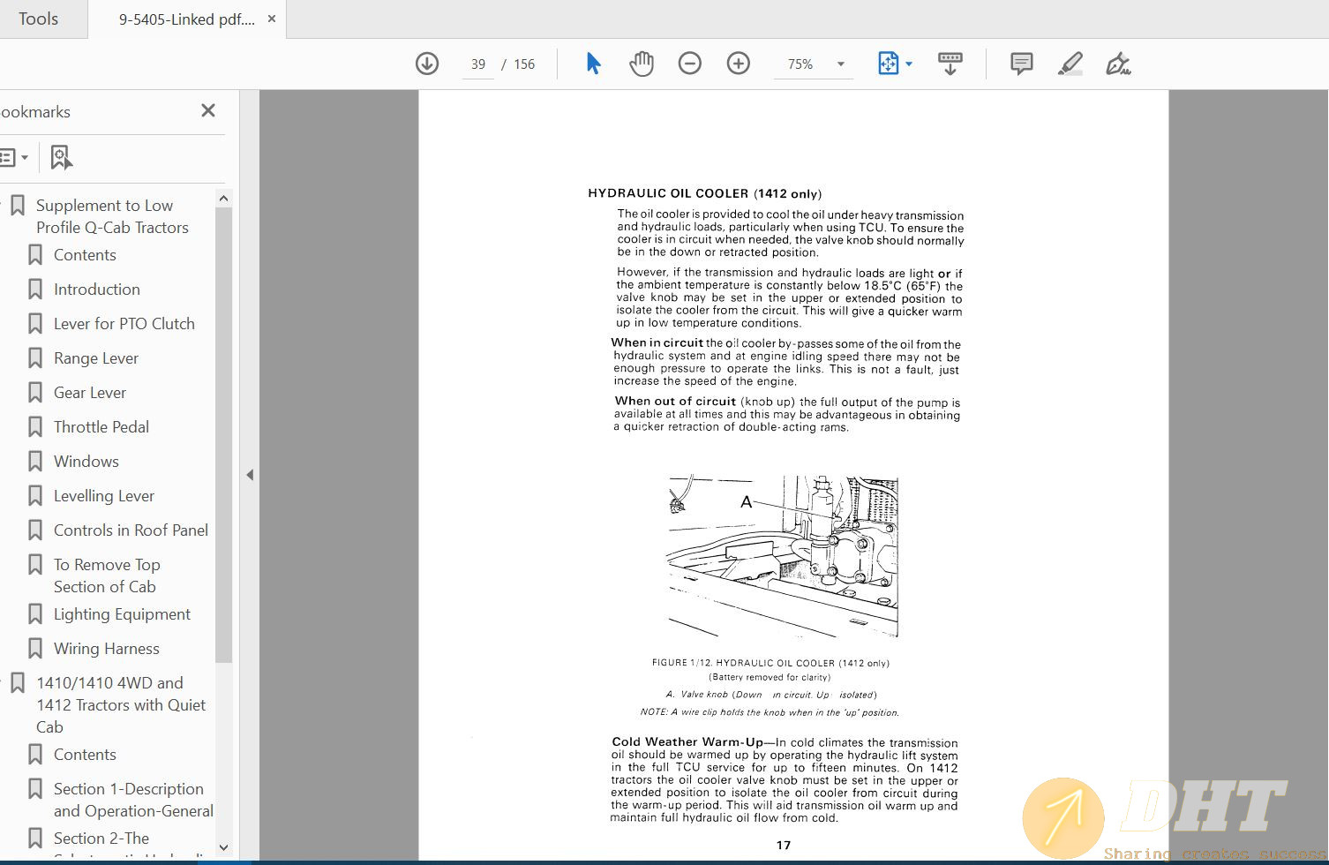This screenshot has height=865, width=1329.
Task: Open the first Contents bookmark under Supplement
Action: click(85, 255)
